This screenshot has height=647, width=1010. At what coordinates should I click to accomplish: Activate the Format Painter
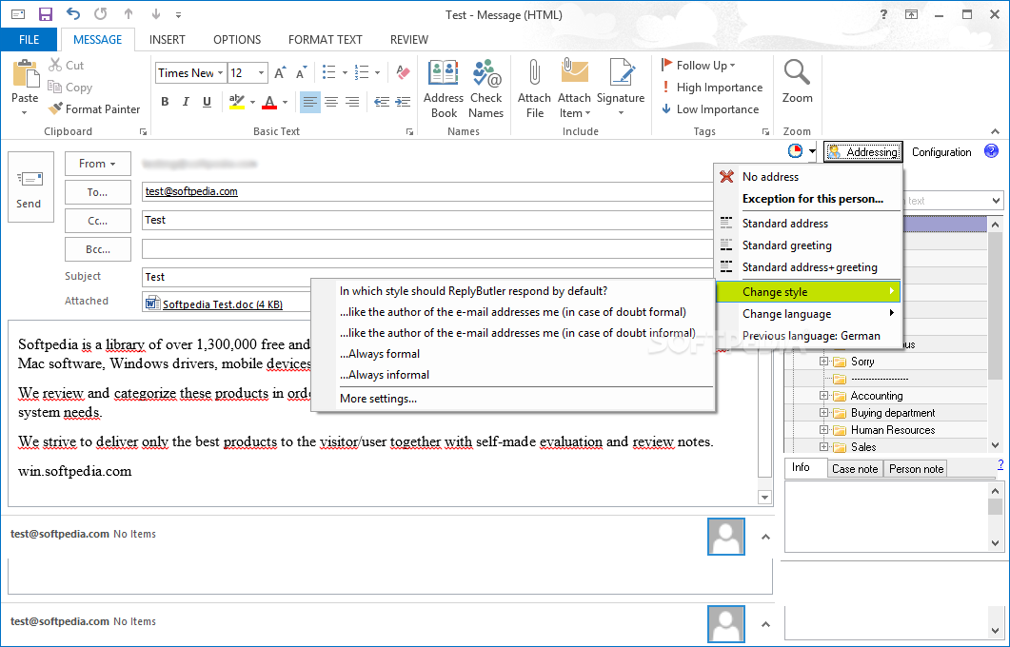[x=94, y=108]
